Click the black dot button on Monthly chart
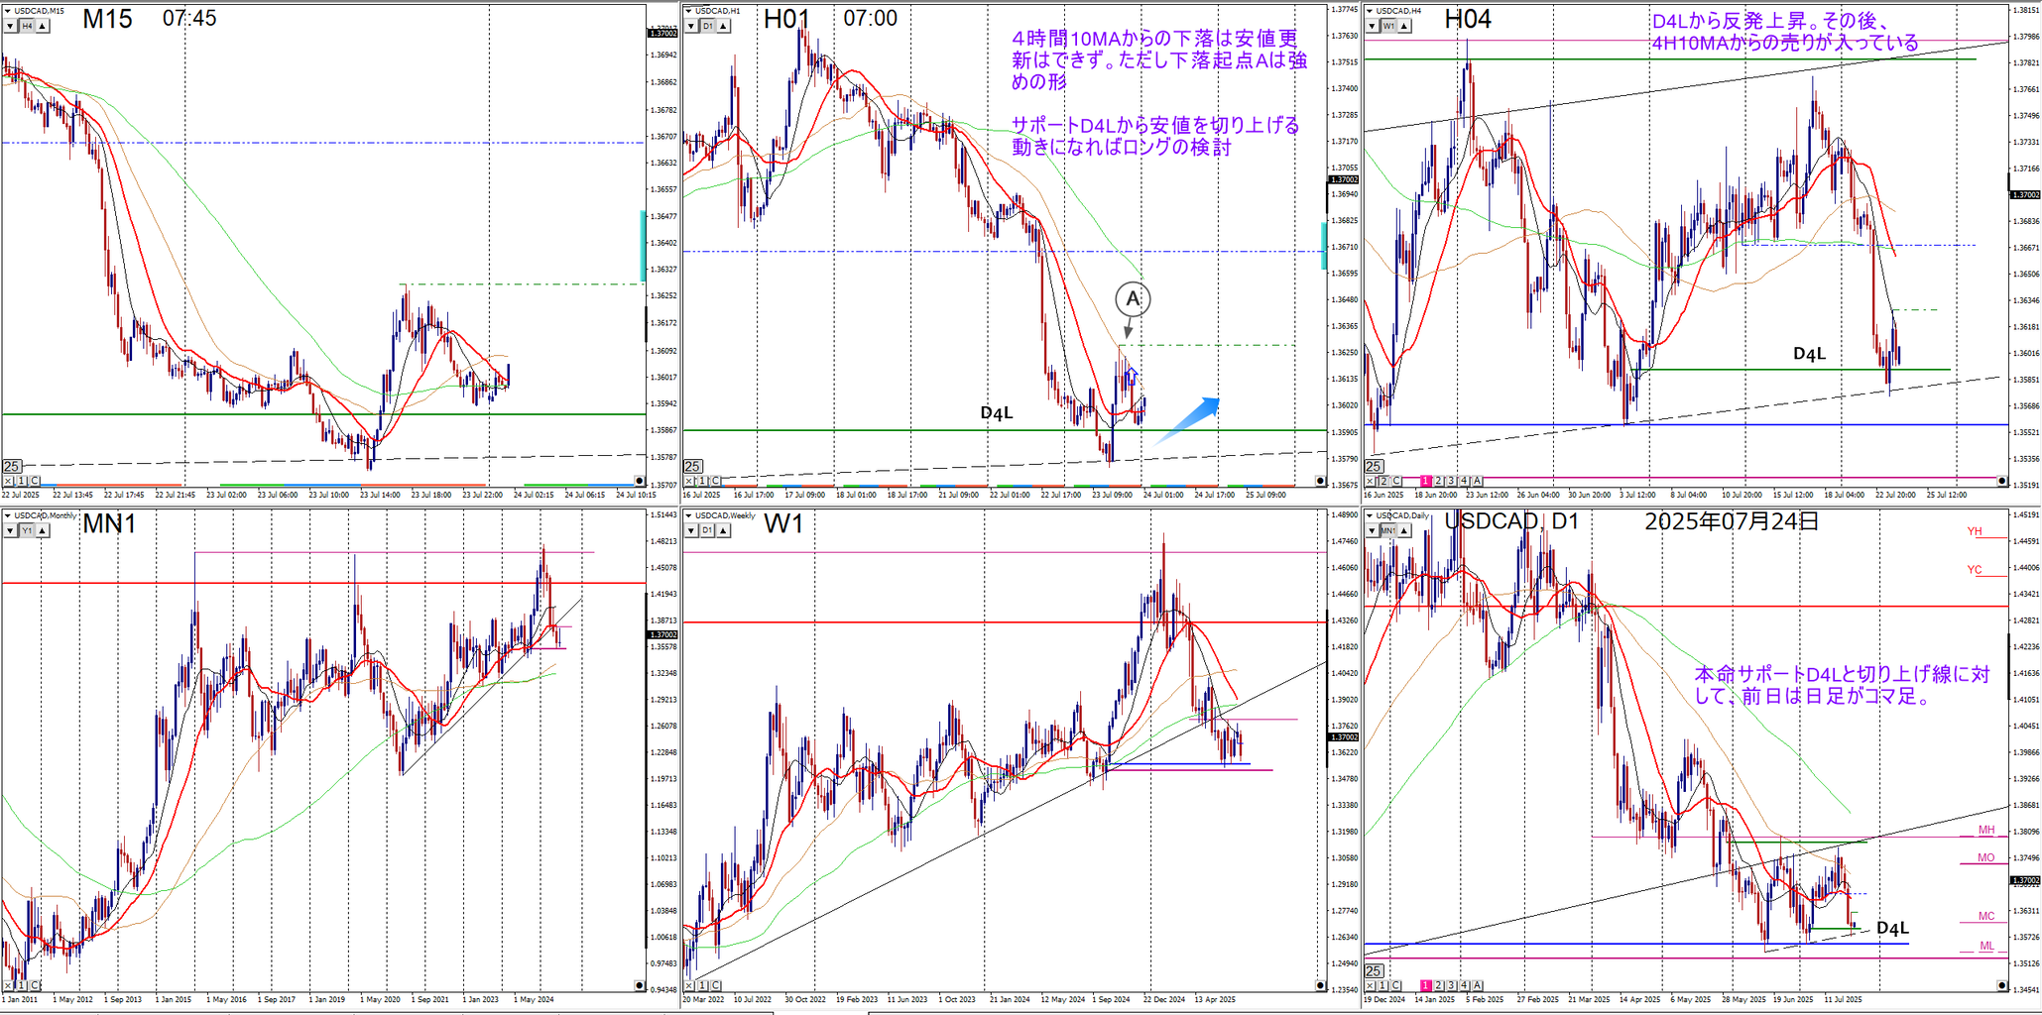This screenshot has height=1015, width=2042. tap(639, 985)
